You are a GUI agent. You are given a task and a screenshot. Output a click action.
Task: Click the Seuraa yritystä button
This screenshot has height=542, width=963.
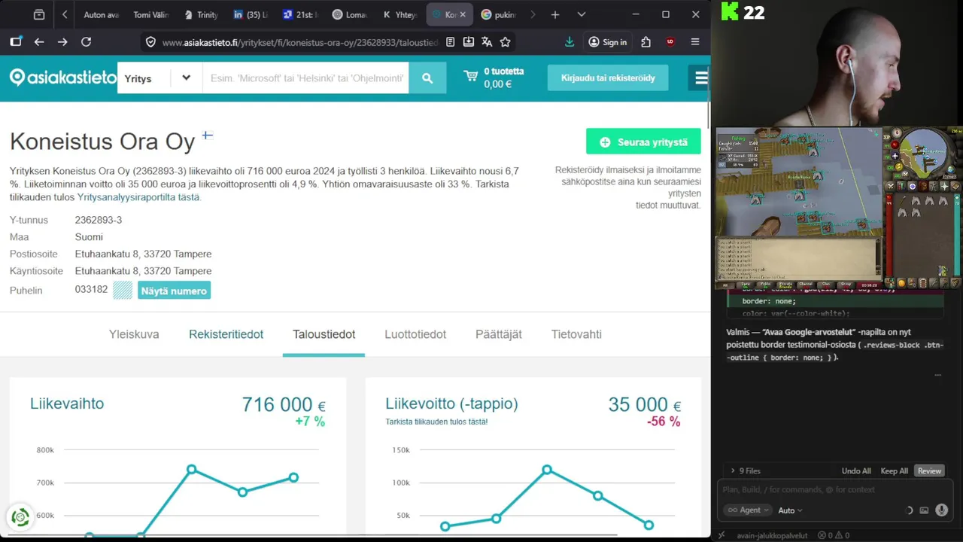click(x=643, y=142)
